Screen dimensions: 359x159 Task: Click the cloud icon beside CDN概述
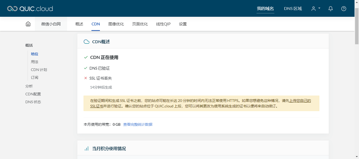coord(86,41)
